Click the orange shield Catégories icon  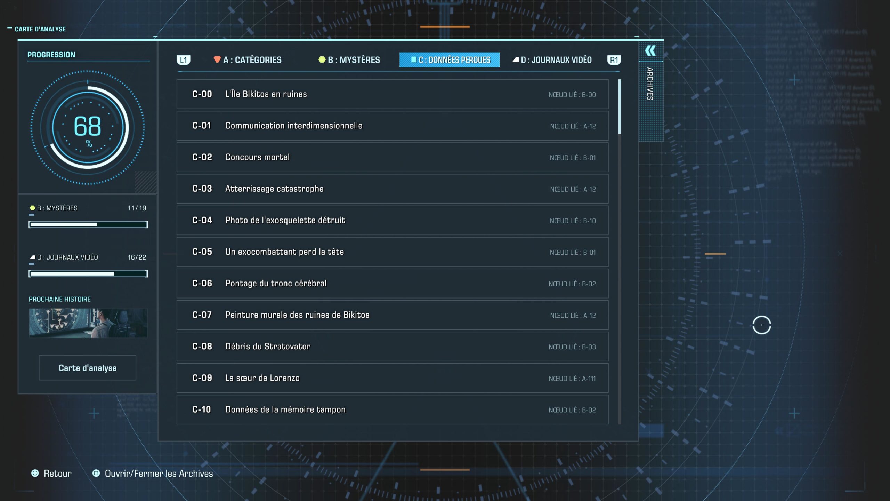tap(217, 59)
